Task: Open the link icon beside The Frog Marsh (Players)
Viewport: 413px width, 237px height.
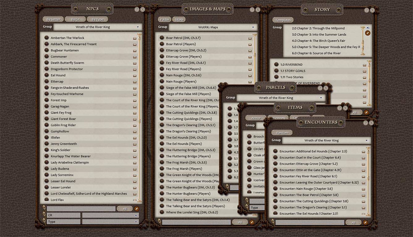Action: pos(250,168)
